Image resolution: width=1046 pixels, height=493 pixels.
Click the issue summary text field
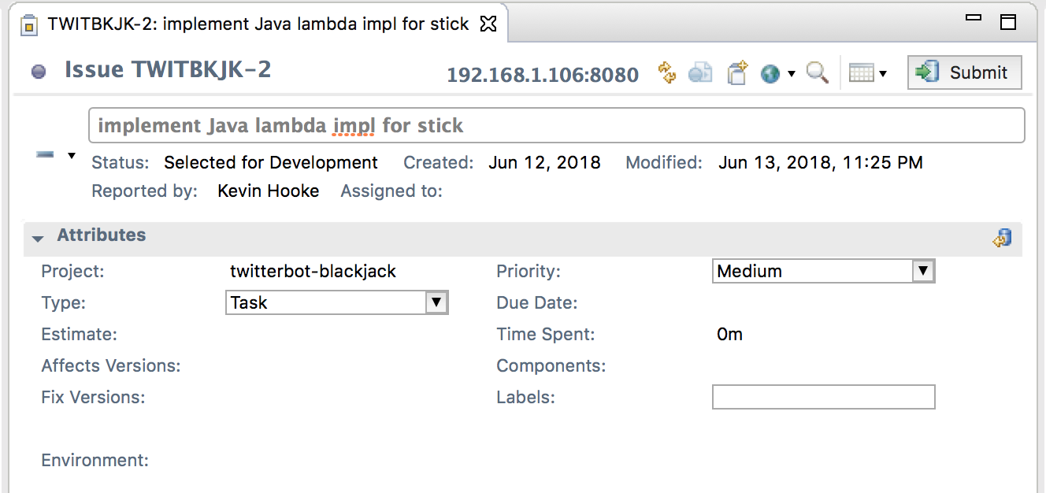pyautogui.click(x=556, y=126)
